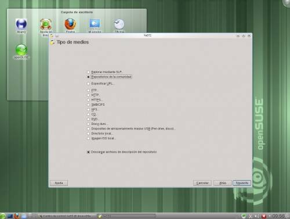290x219 pixels.
Task: Minimize the YaST2 window
Action: point(238,35)
